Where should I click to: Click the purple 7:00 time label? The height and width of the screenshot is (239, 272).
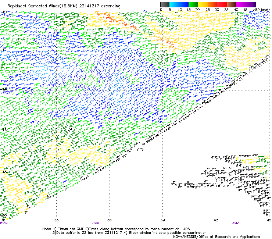click(x=96, y=223)
